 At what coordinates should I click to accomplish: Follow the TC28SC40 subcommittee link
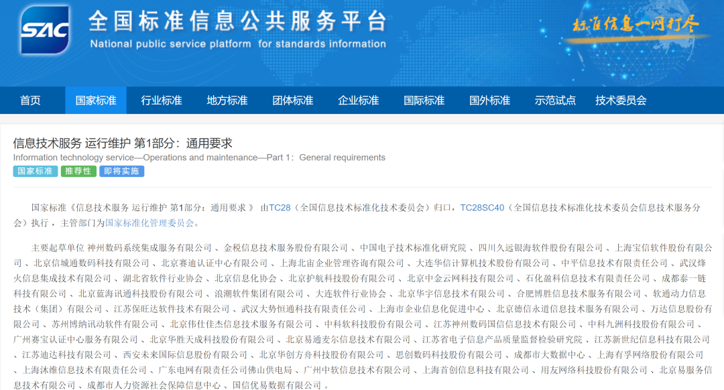click(481, 208)
